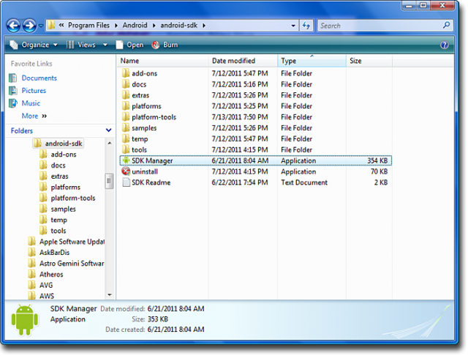The height and width of the screenshot is (356, 468).
Task: Click inside the Search input field
Action: tap(380, 26)
